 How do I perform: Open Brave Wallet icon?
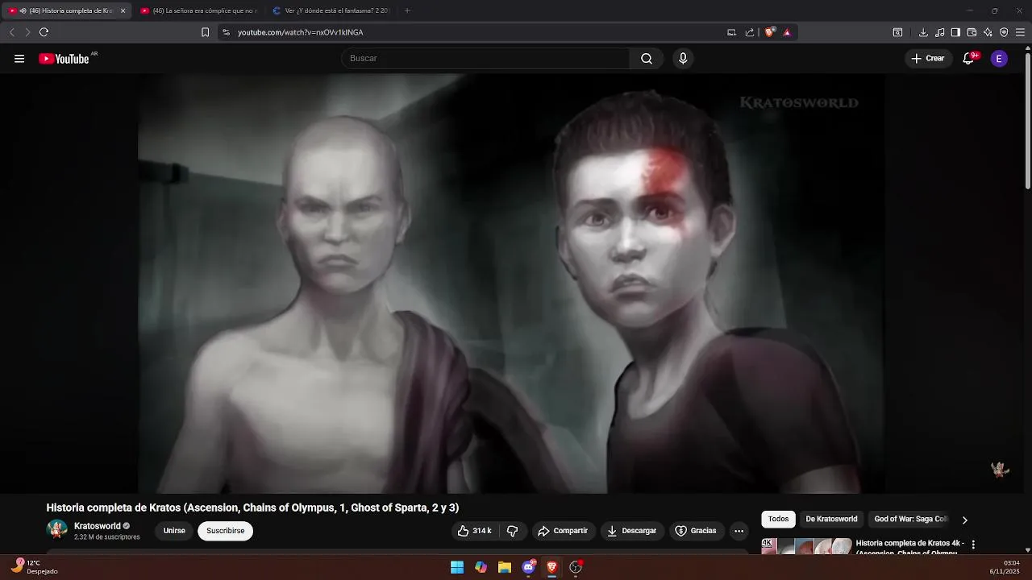[972, 32]
